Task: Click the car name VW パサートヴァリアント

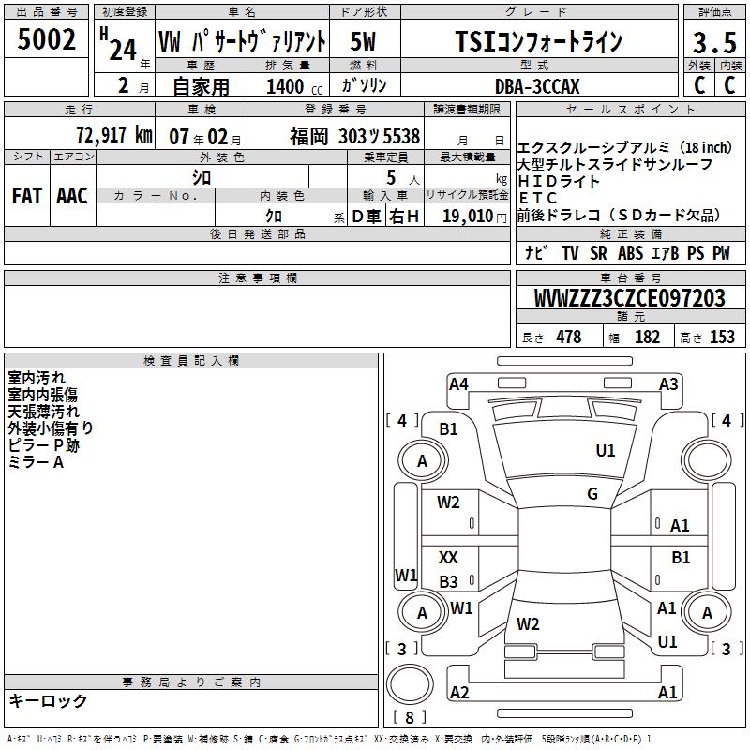Action: (x=242, y=41)
